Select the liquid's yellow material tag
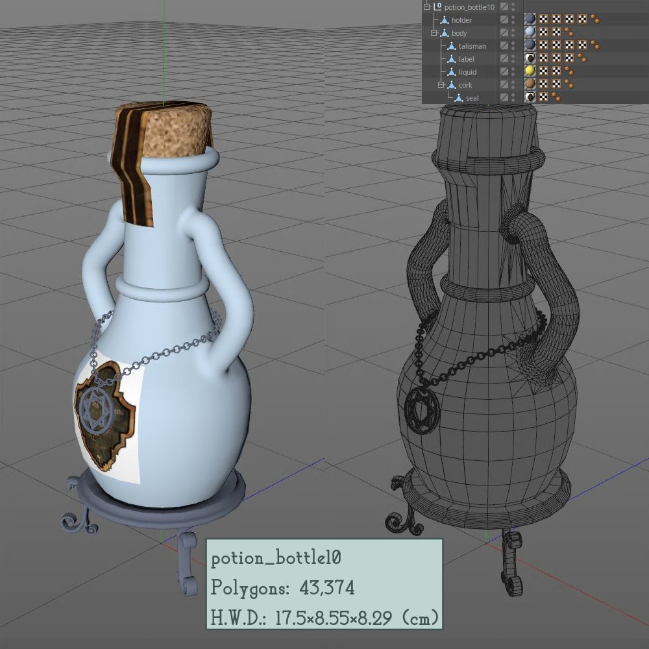 [x=530, y=71]
